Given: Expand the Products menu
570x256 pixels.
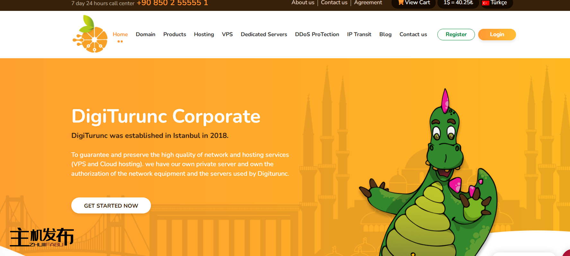Looking at the screenshot, I should [175, 34].
